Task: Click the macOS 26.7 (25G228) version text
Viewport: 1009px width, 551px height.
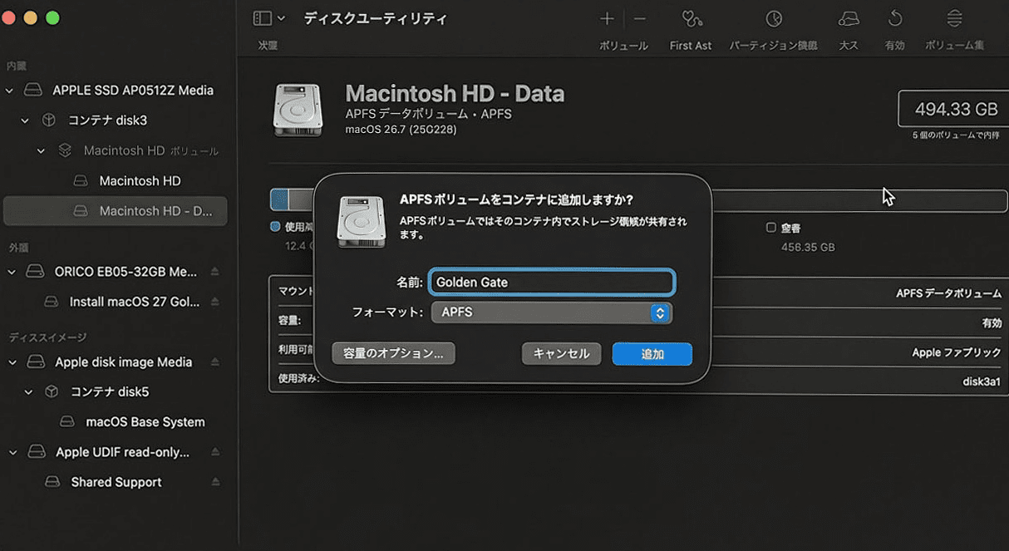Action: 401,130
